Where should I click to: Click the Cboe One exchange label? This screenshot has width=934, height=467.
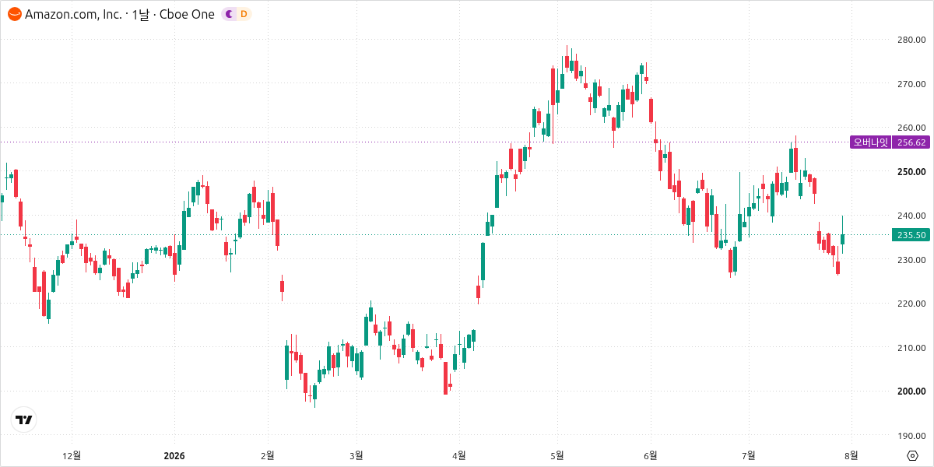(x=187, y=14)
